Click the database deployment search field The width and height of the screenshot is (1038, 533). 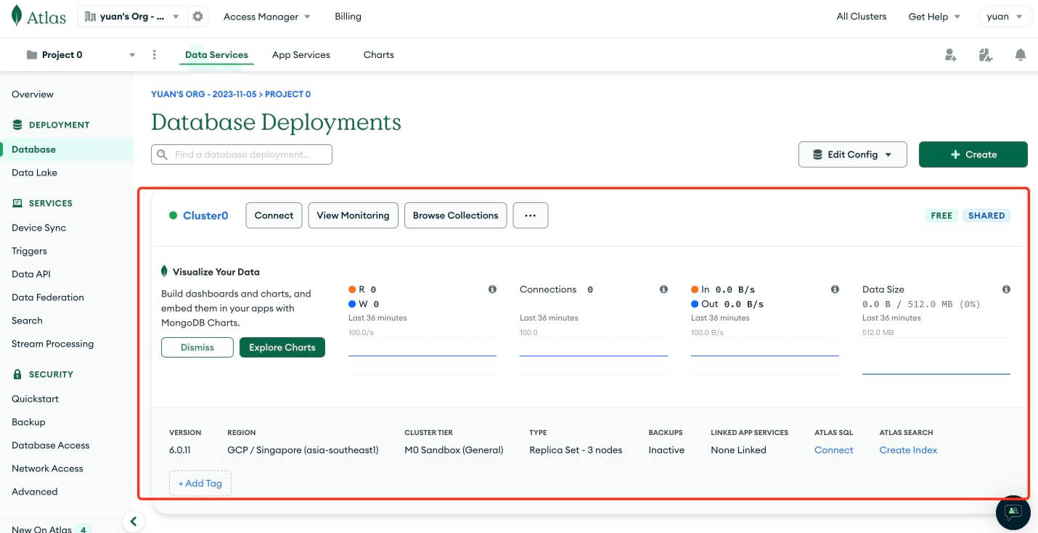pos(242,154)
